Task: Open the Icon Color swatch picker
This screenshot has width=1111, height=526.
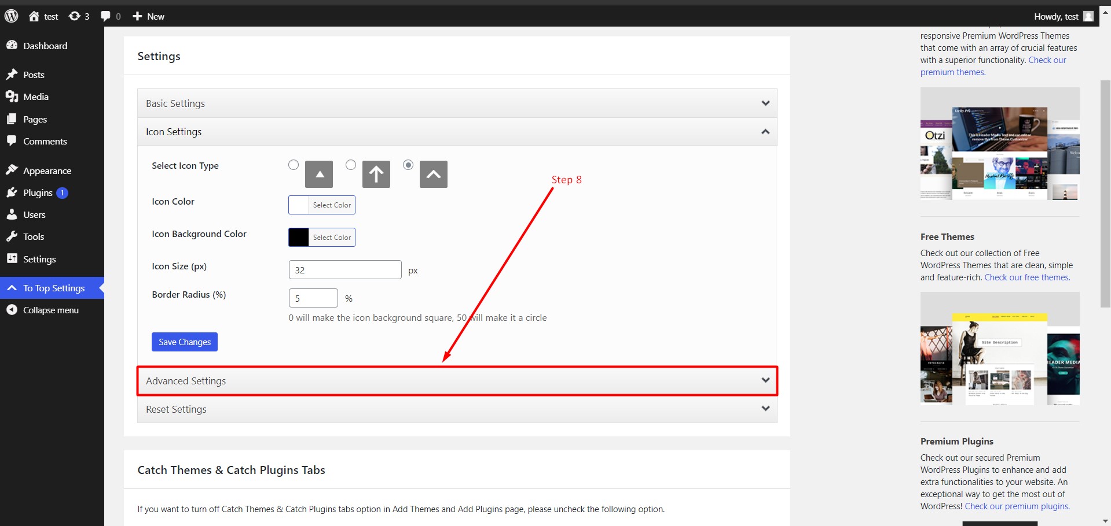Action: tap(299, 205)
